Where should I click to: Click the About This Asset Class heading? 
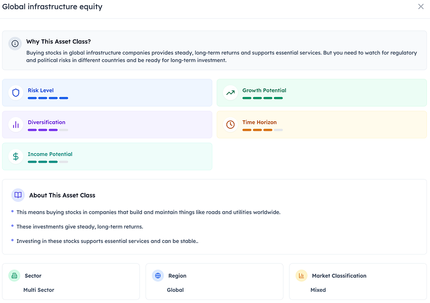point(62,195)
